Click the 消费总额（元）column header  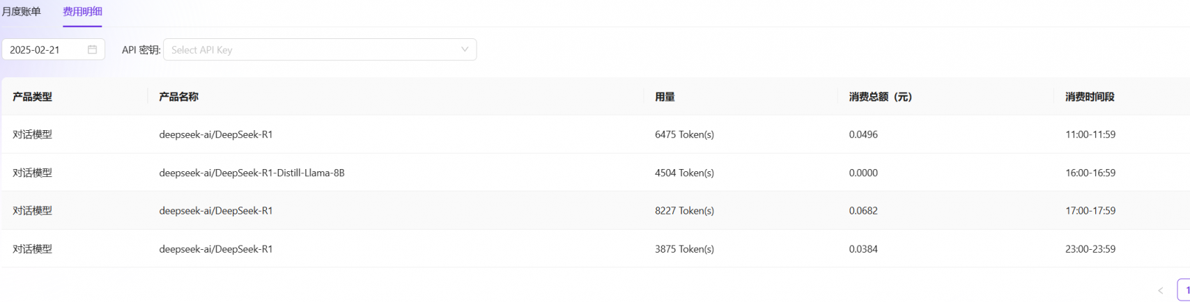(x=881, y=97)
